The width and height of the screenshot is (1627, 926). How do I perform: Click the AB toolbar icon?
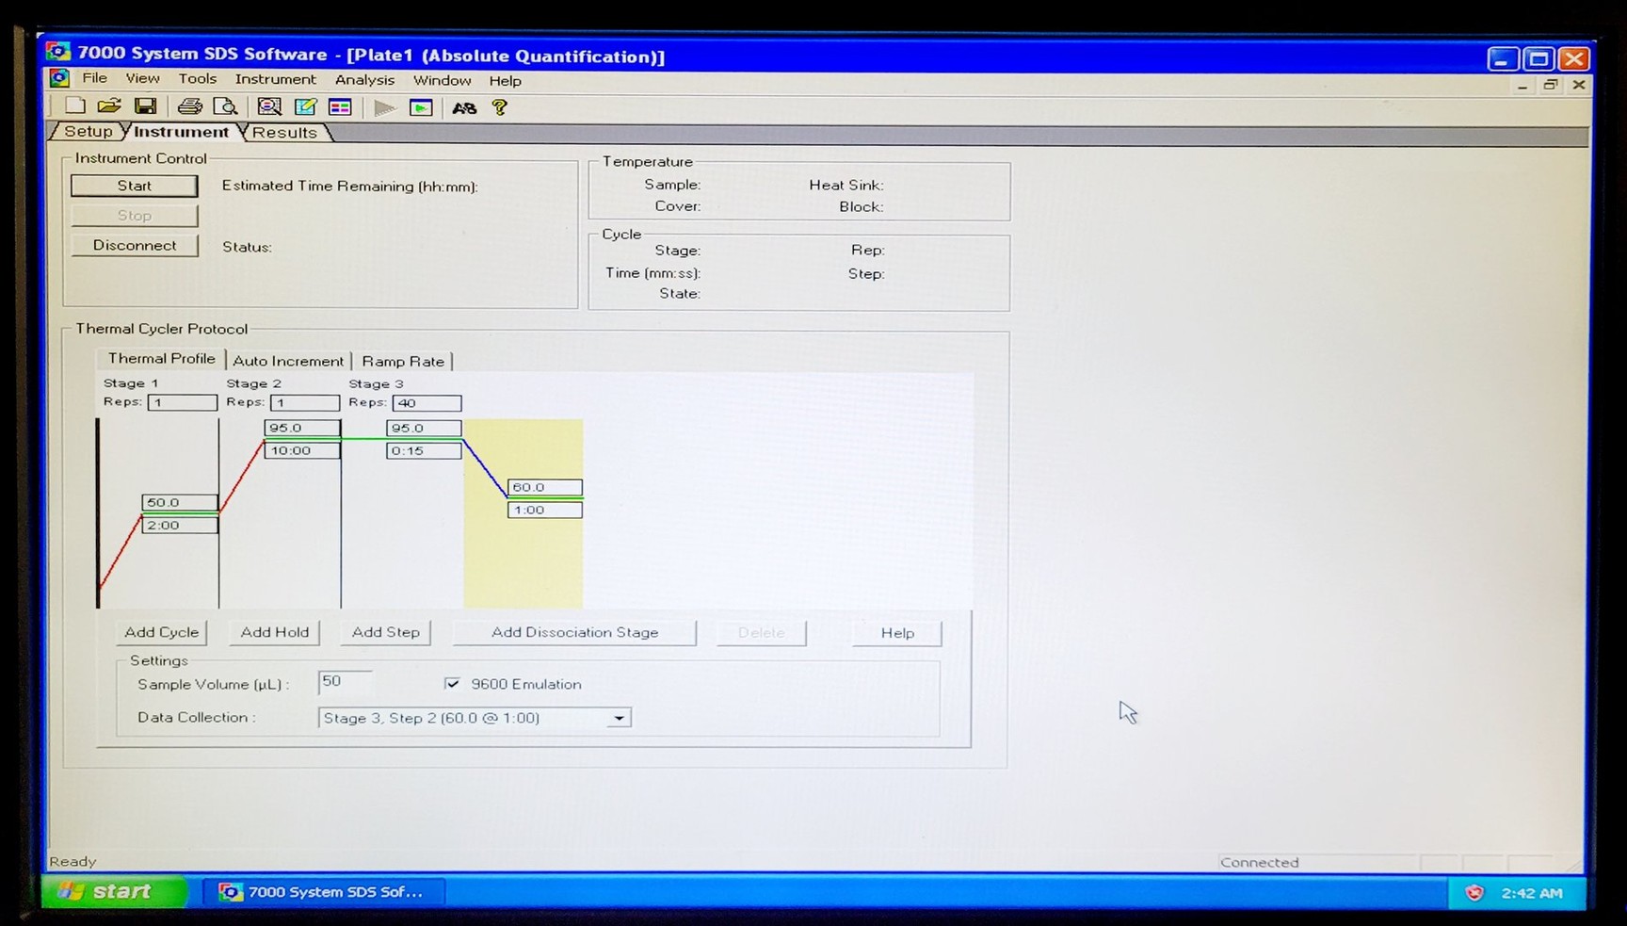click(464, 108)
